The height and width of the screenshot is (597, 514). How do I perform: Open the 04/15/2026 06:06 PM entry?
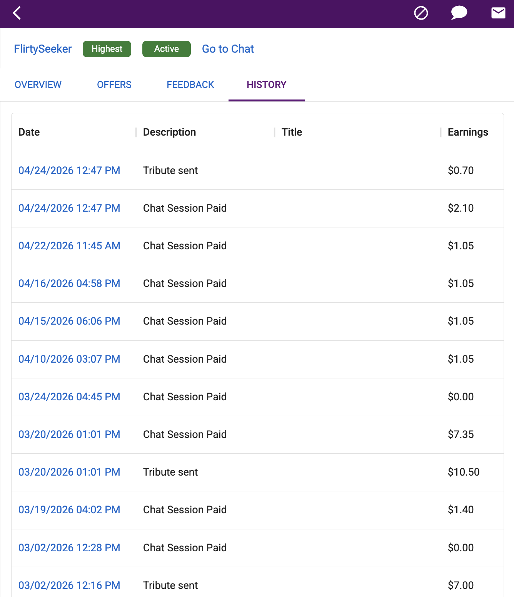[x=69, y=321]
